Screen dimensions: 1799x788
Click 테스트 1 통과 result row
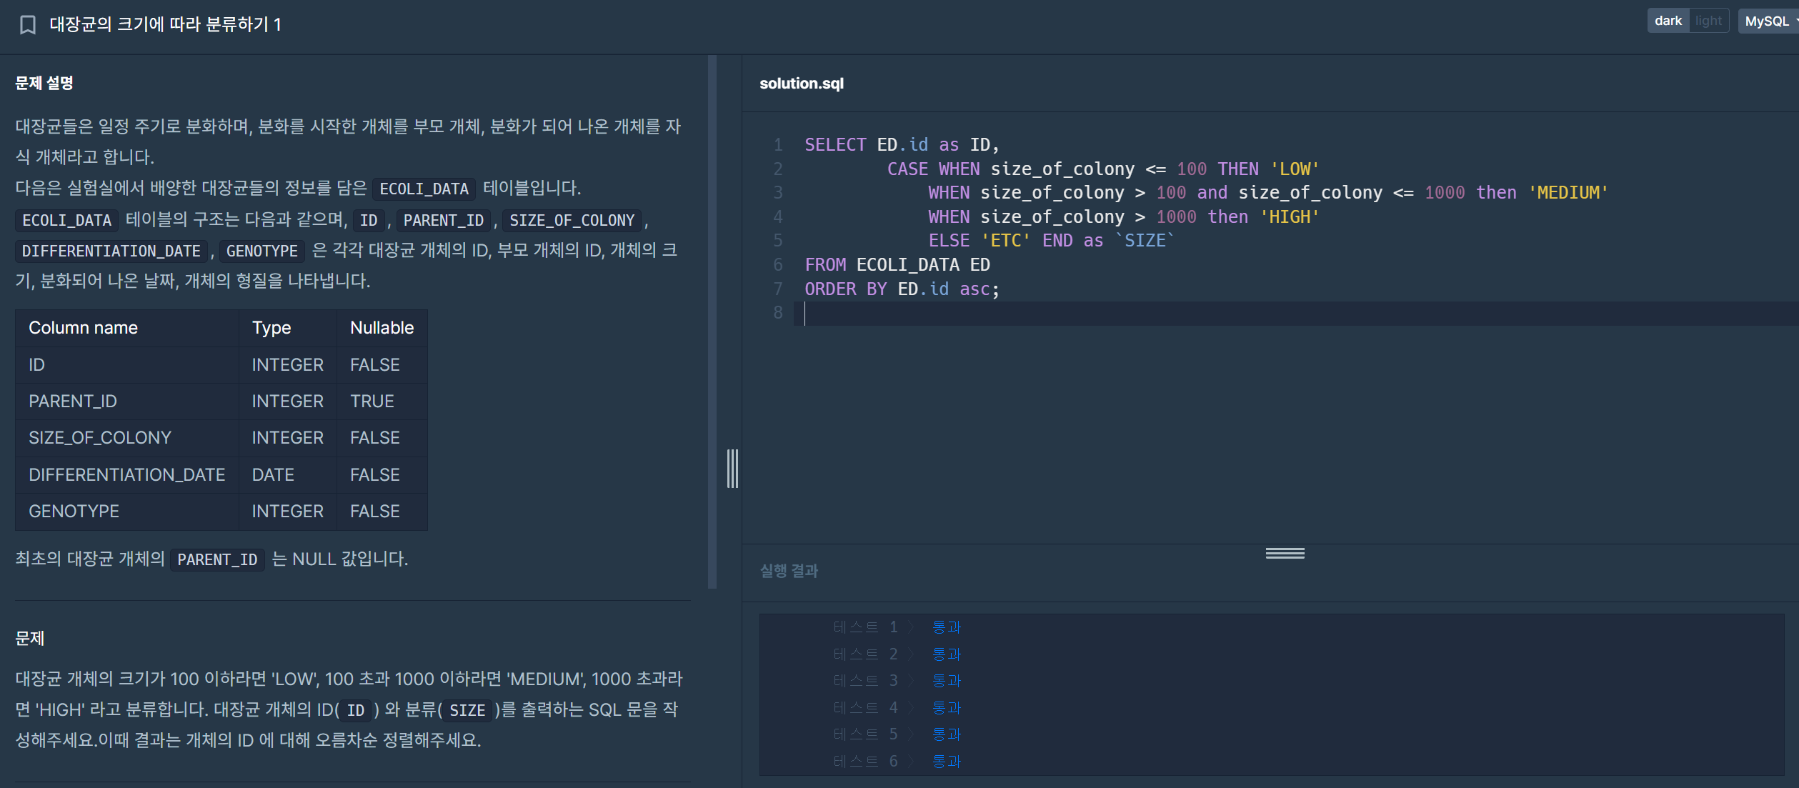click(x=897, y=627)
